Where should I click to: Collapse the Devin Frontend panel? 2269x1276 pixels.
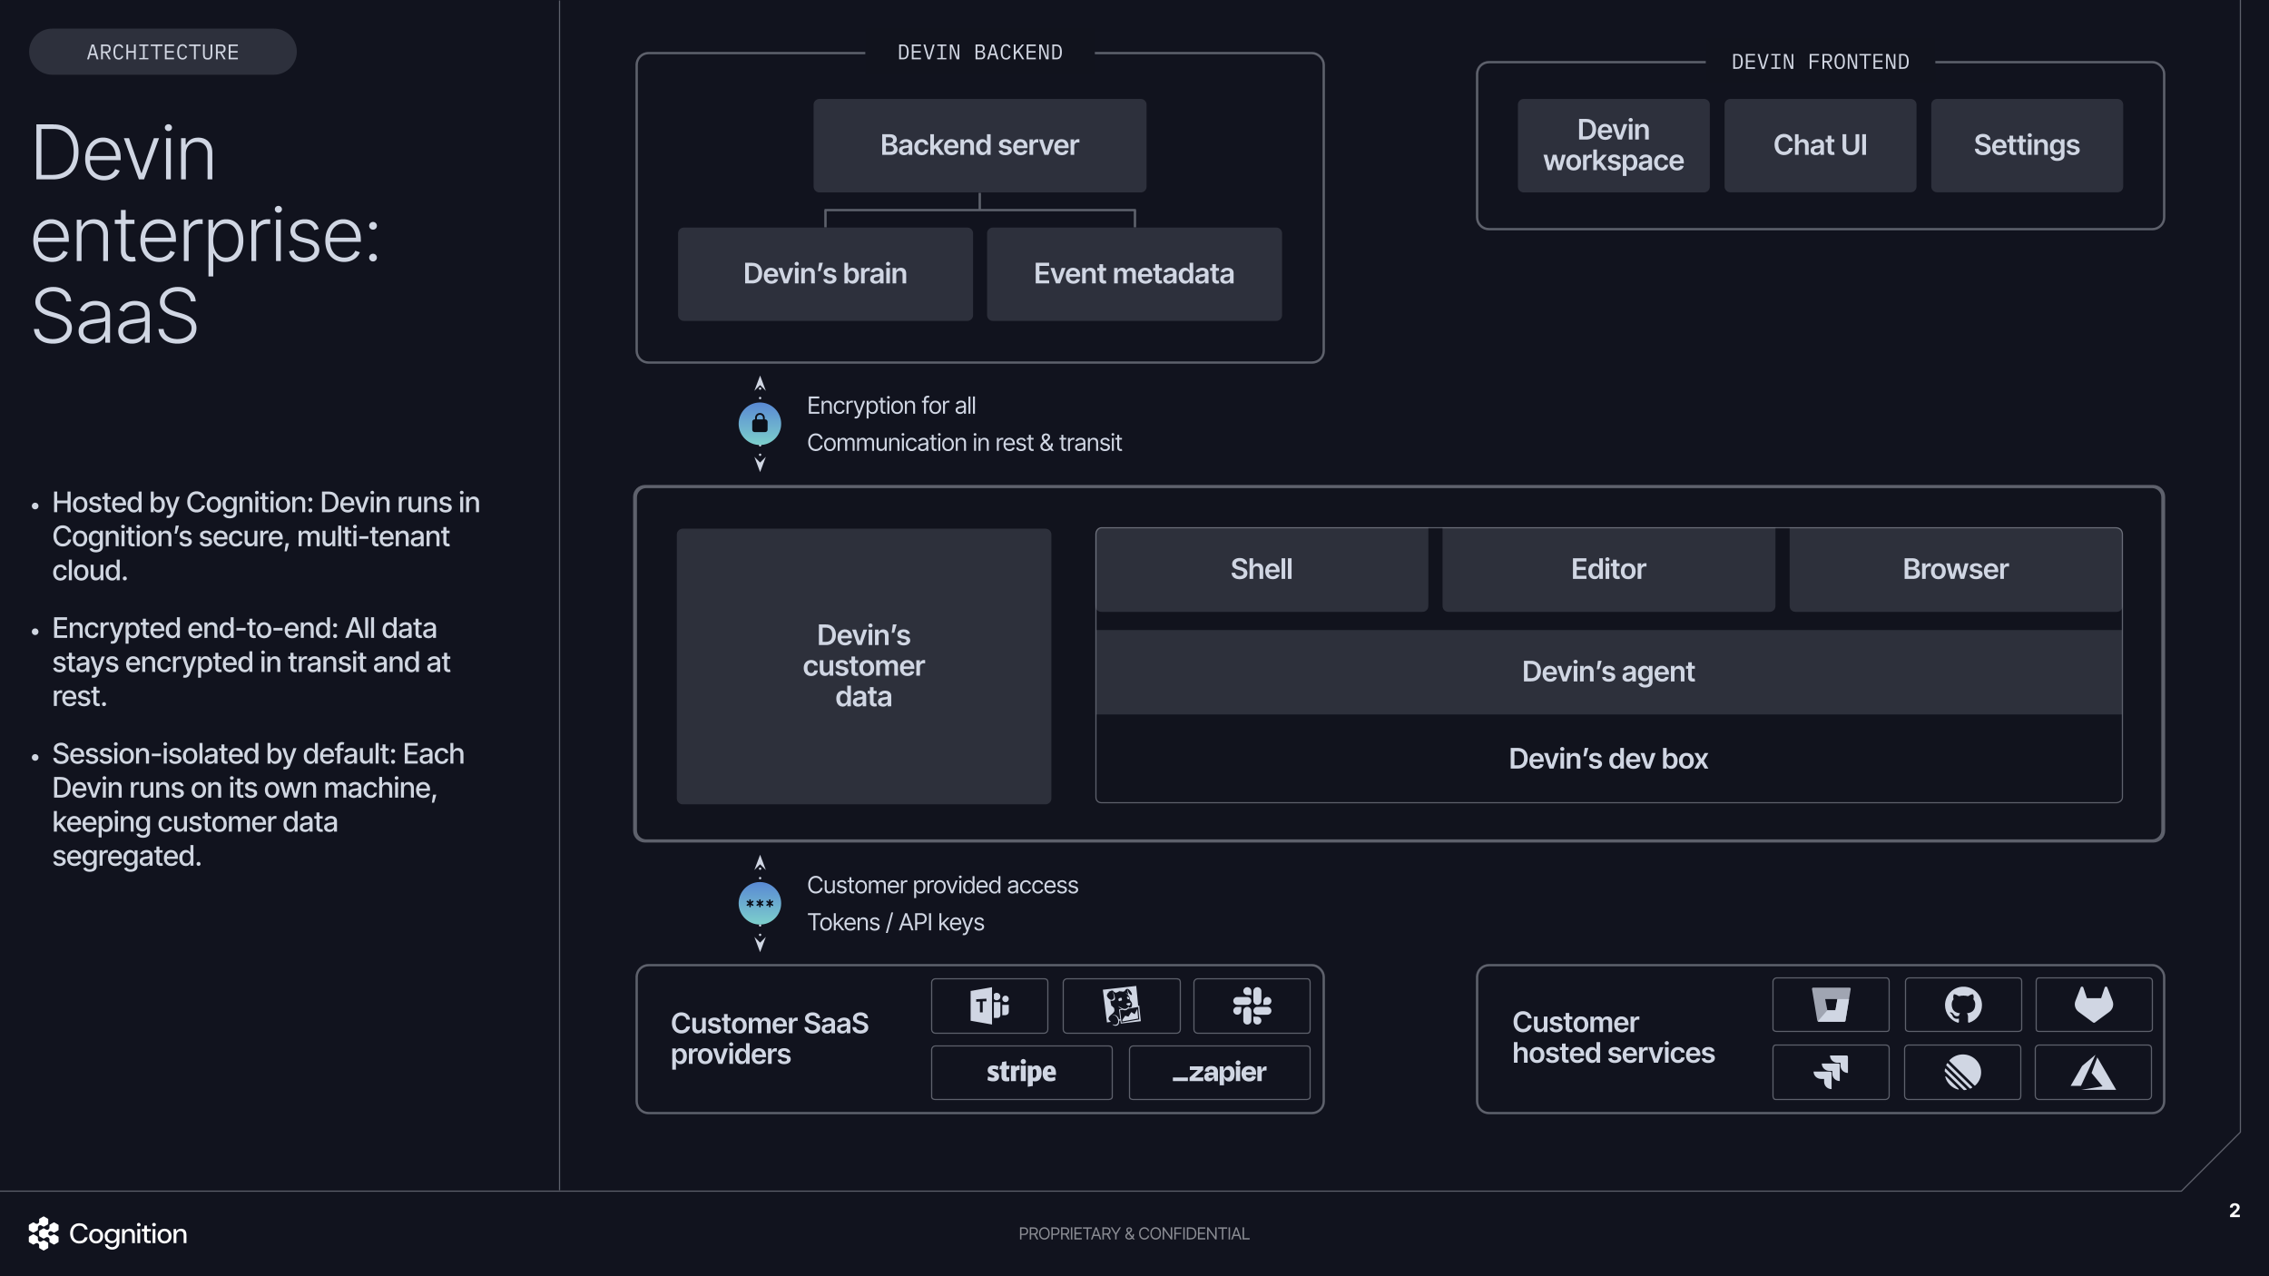[x=1821, y=61]
